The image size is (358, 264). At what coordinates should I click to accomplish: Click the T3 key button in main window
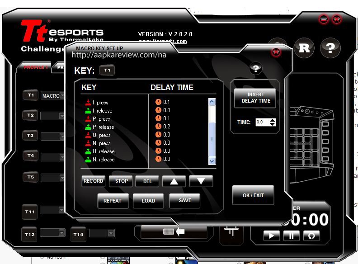click(x=30, y=136)
